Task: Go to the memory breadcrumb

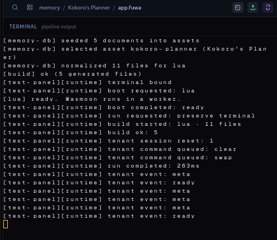Action: [x=50, y=8]
